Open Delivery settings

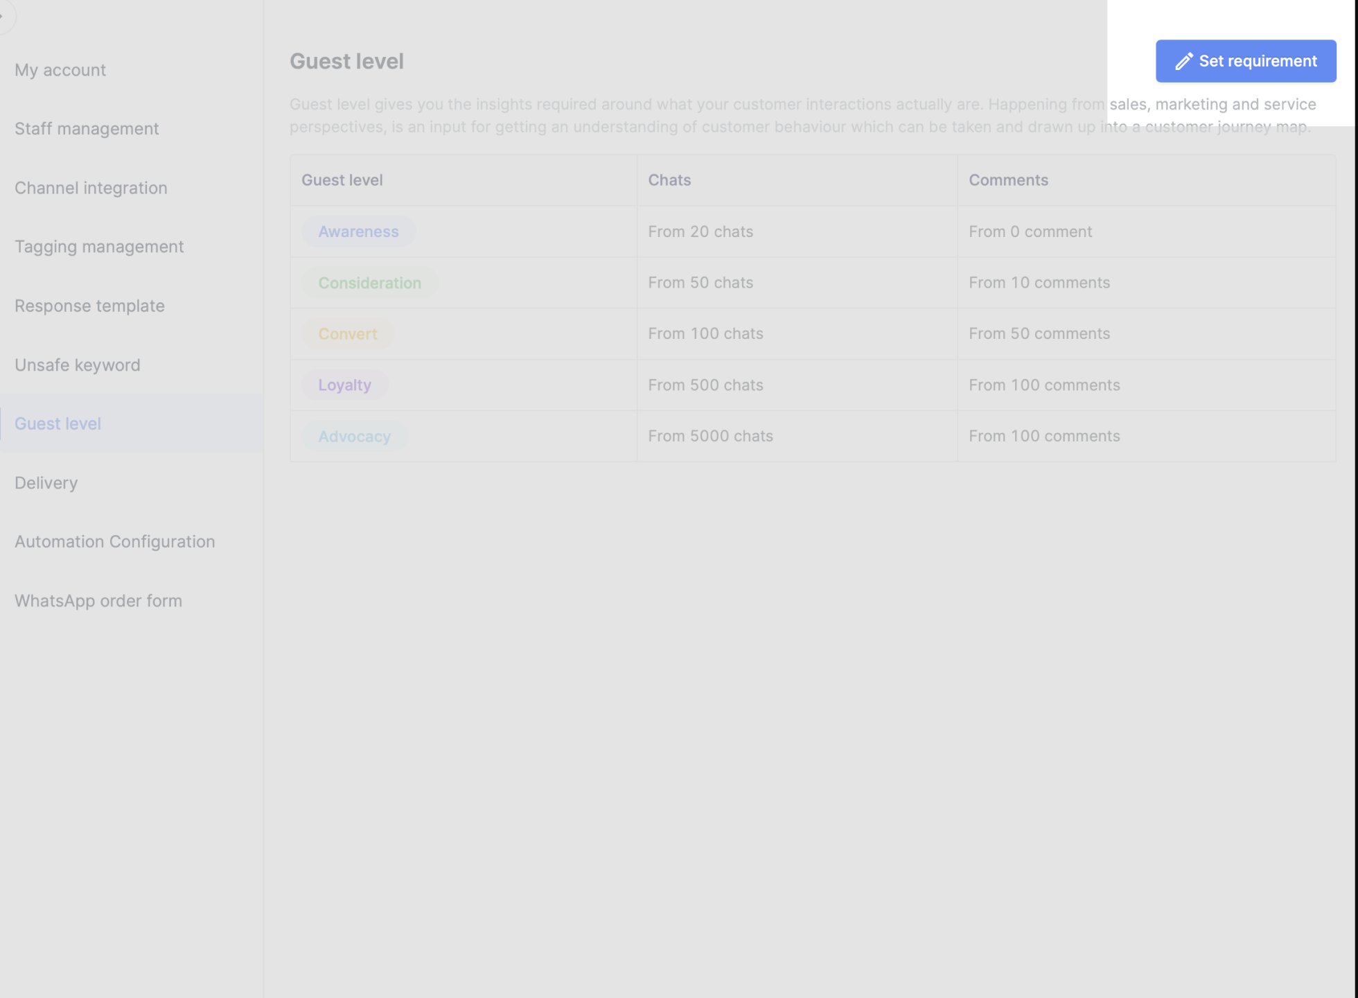coord(46,483)
